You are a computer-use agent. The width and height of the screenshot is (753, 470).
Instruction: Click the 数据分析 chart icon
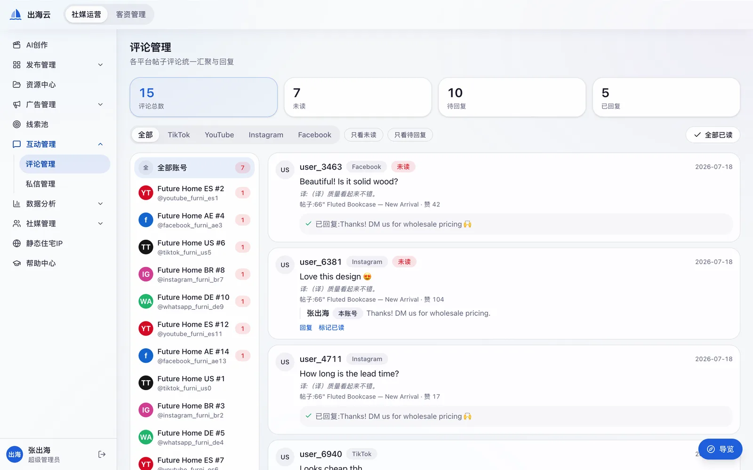click(x=16, y=204)
